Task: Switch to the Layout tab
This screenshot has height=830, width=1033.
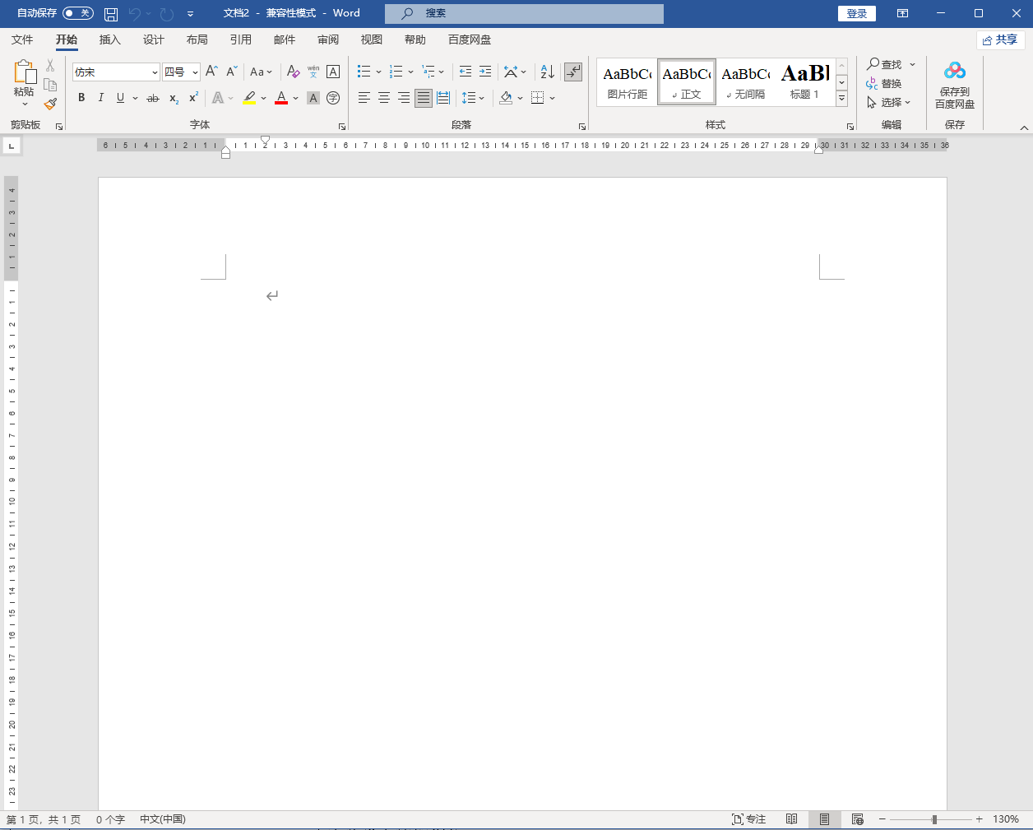Action: pos(197,39)
